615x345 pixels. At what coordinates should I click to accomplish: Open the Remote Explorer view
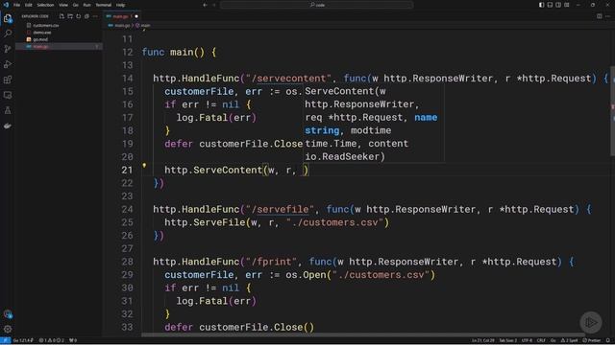[8, 95]
